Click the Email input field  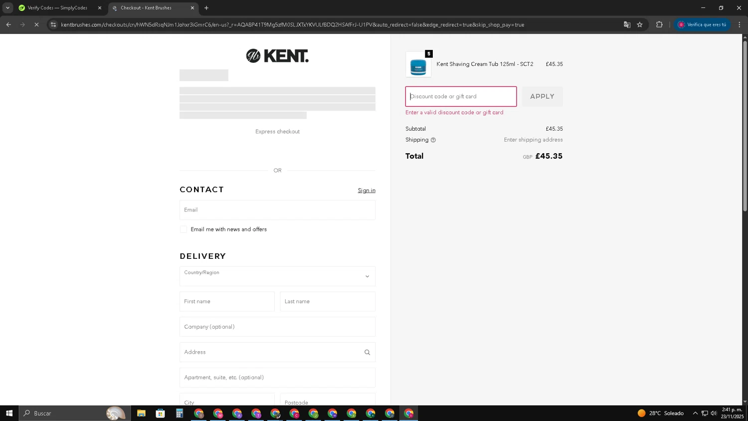click(277, 210)
